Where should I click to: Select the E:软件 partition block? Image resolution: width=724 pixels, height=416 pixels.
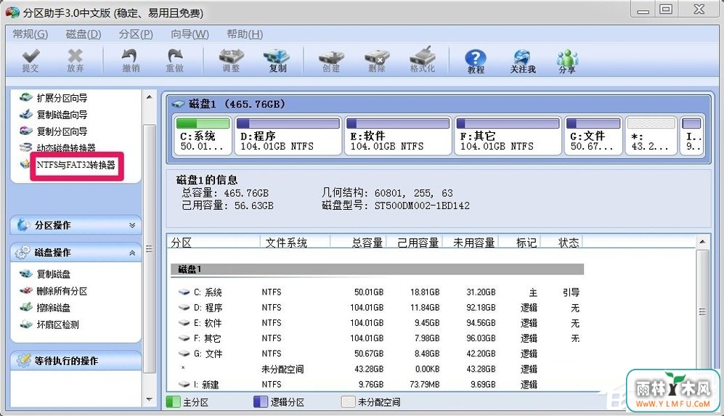[397, 135]
